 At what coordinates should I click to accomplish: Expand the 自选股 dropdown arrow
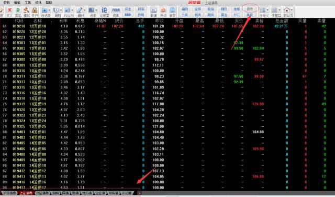[49, 10]
